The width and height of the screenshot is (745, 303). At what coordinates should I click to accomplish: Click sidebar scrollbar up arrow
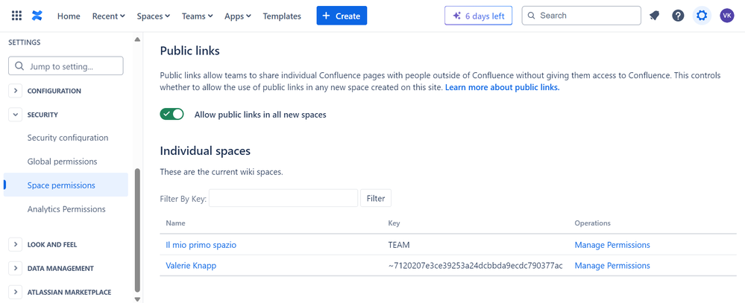click(137, 39)
